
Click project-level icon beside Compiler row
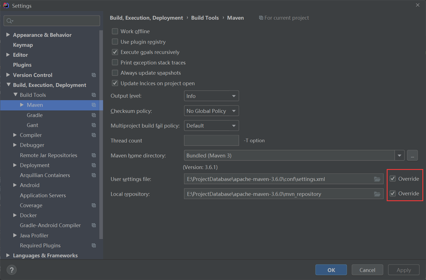pyautogui.click(x=94, y=135)
